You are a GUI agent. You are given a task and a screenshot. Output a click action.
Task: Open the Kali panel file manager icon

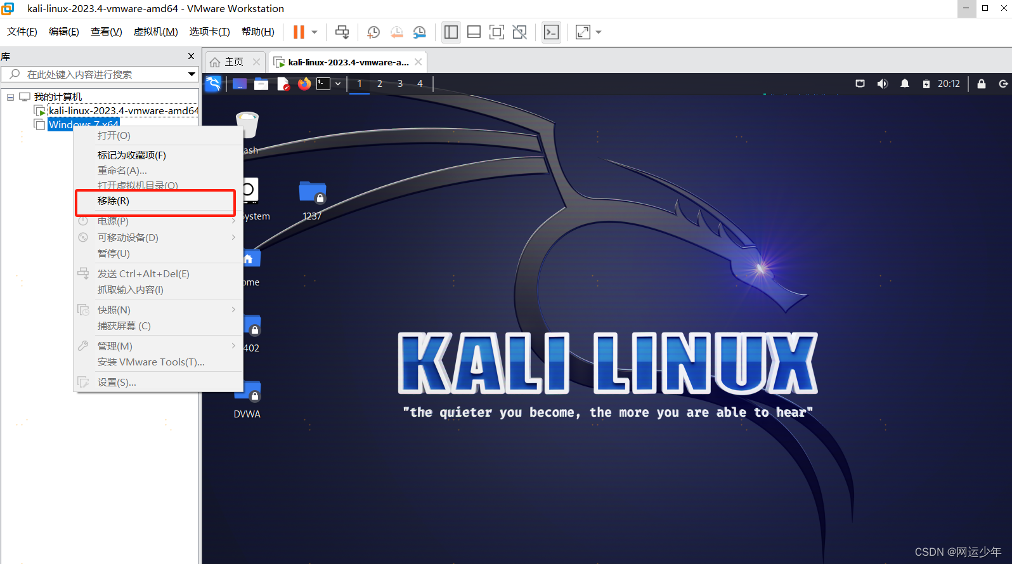coord(261,84)
